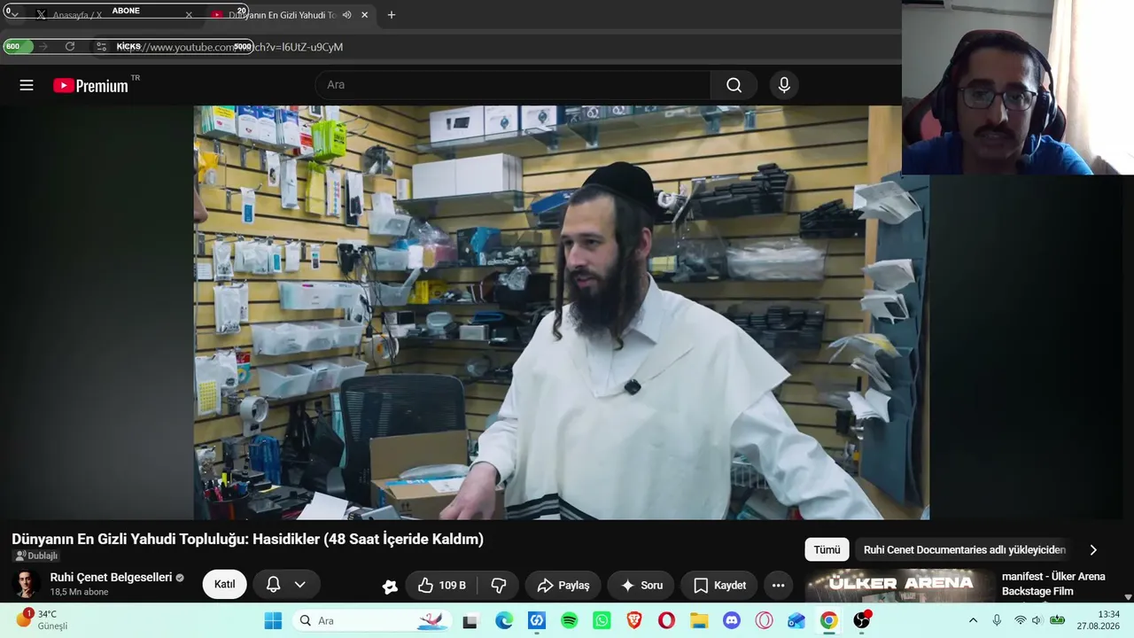Dislike the video with thumbs down
The image size is (1134, 638).
click(499, 586)
